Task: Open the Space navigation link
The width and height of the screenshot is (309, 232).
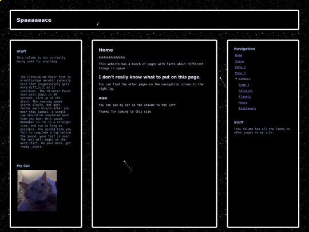Action: point(239,61)
